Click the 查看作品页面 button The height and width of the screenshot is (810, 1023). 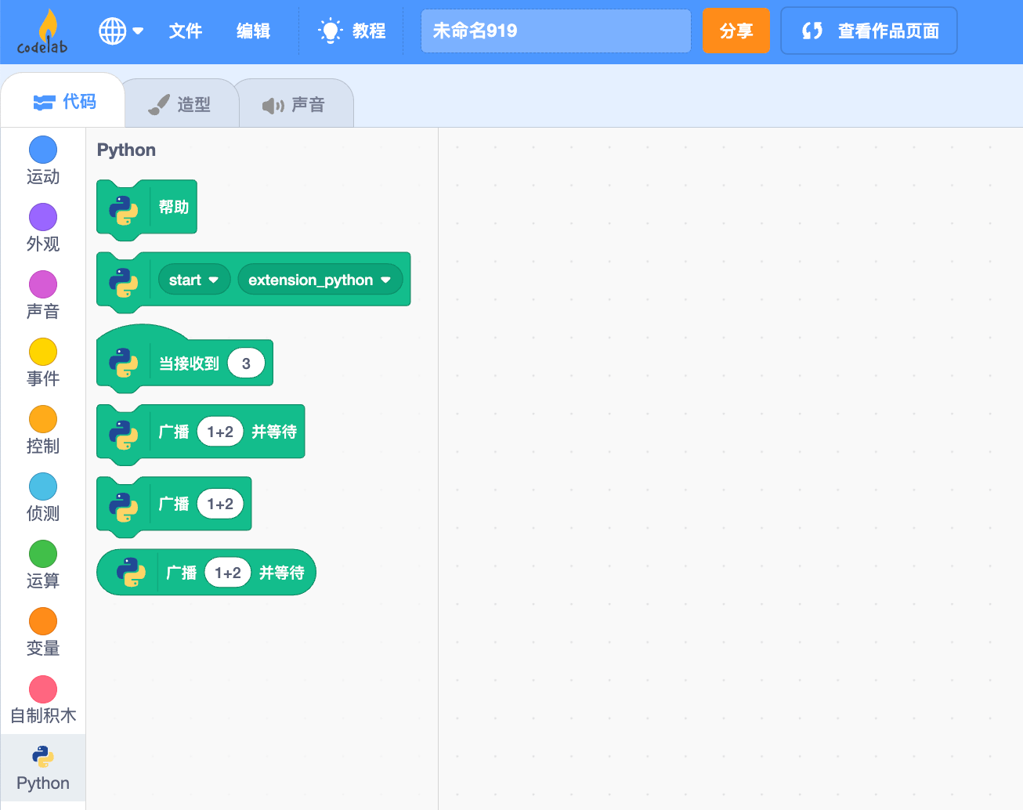coord(869,31)
